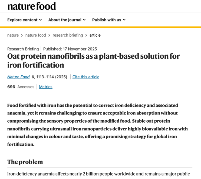Expand the Publish with us menu
201x179 pixels.
point(109,20)
